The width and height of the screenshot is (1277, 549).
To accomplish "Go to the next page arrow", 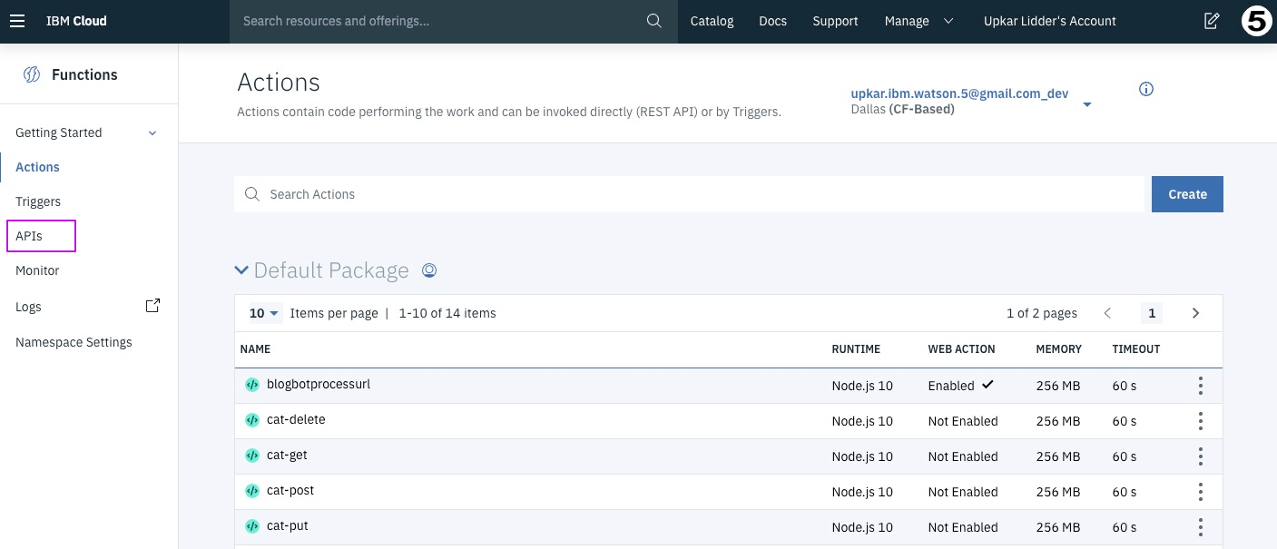I will click(x=1195, y=313).
